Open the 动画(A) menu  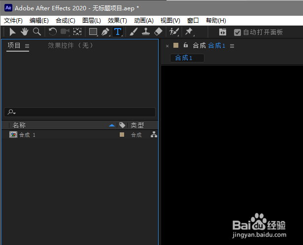click(x=144, y=21)
